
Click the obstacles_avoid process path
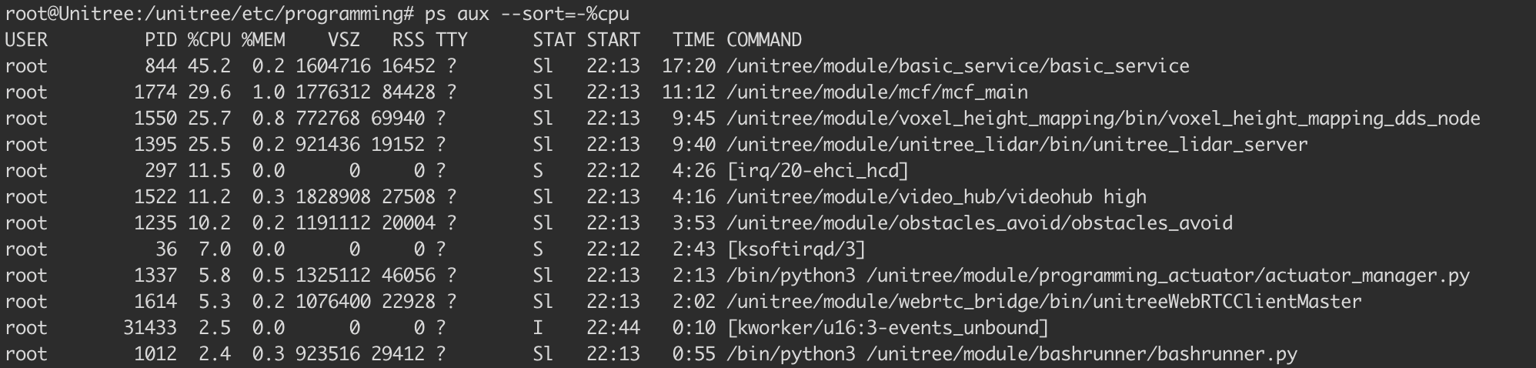pyautogui.click(x=980, y=223)
